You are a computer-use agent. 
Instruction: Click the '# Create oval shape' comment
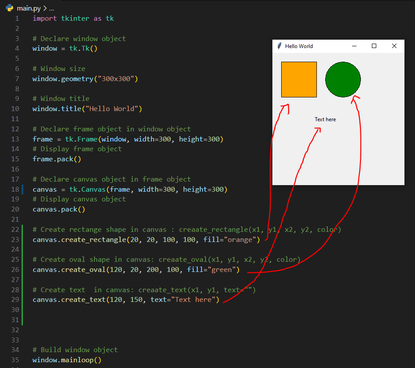(x=166, y=260)
